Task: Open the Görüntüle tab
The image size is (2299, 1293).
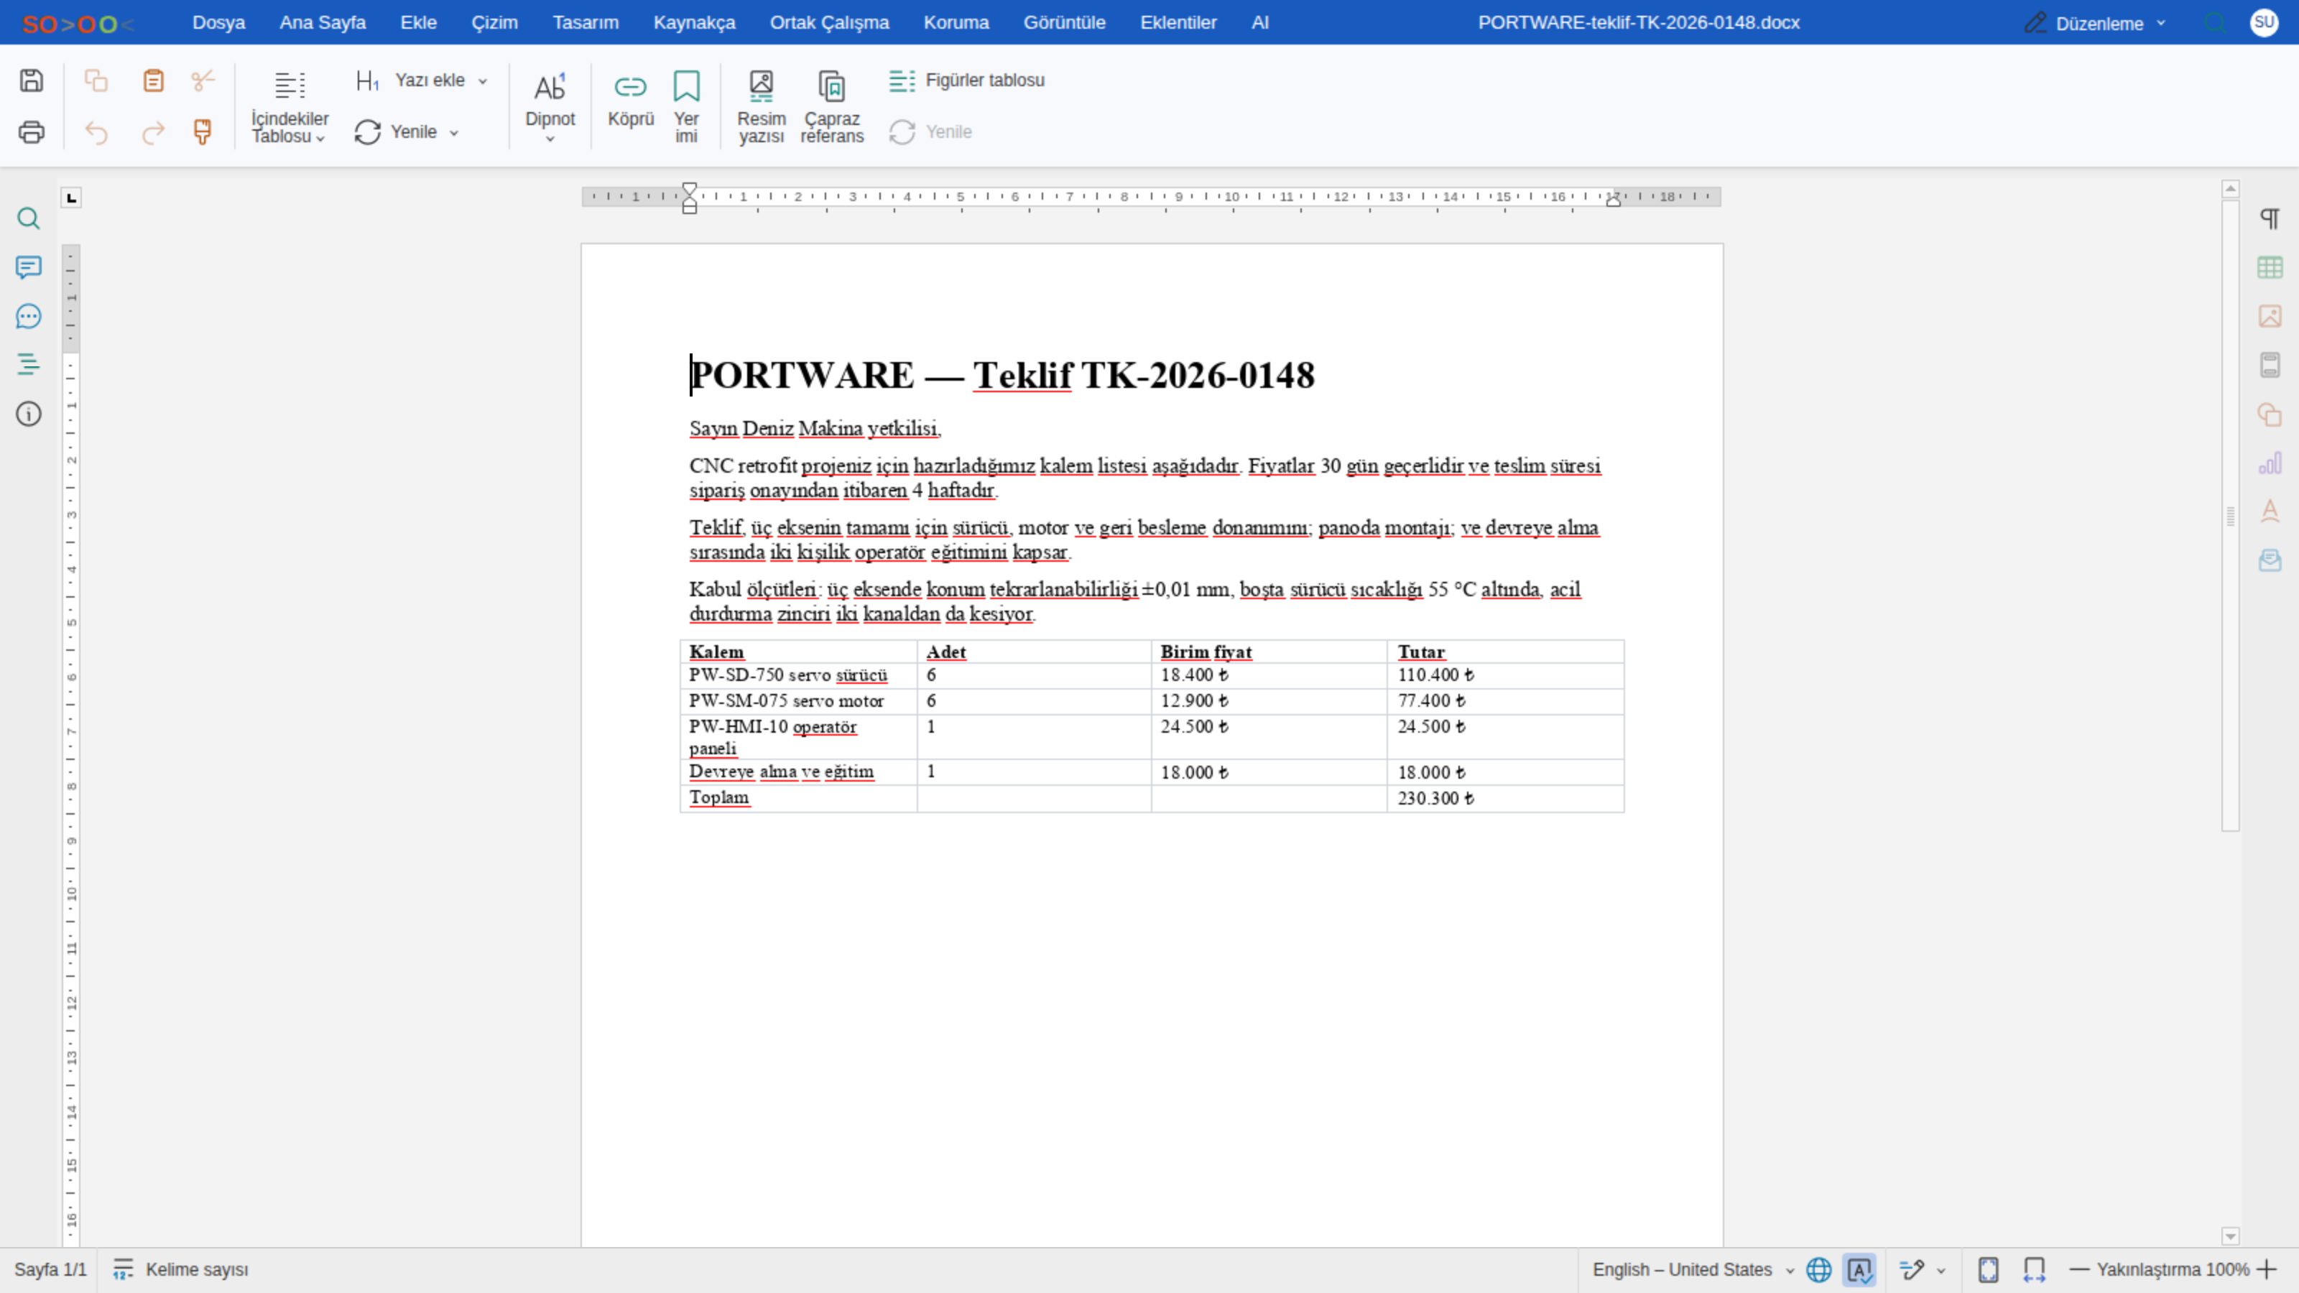Action: tap(1064, 22)
